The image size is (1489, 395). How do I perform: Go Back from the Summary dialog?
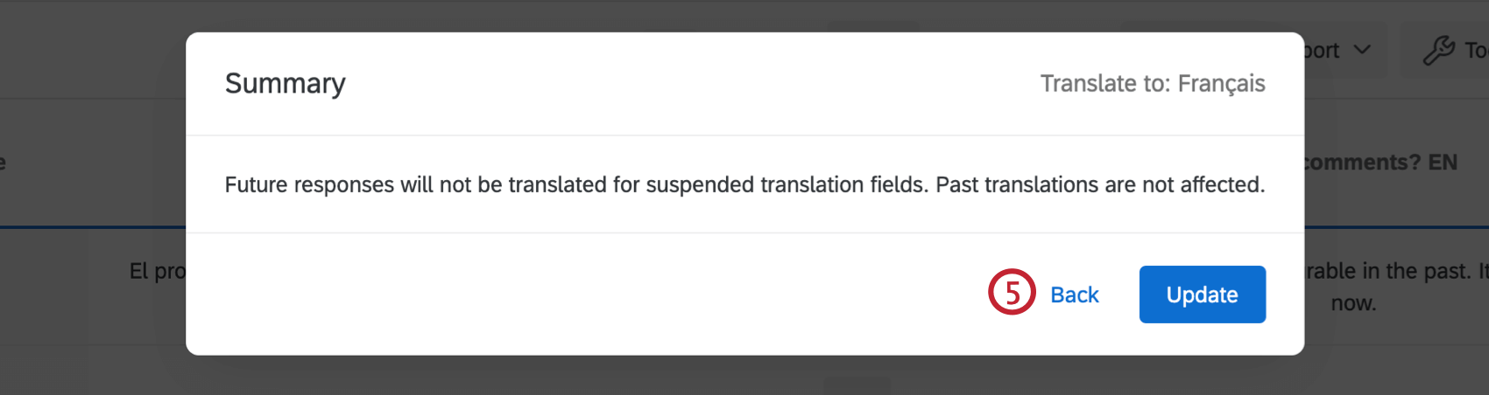pyautogui.click(x=1074, y=295)
